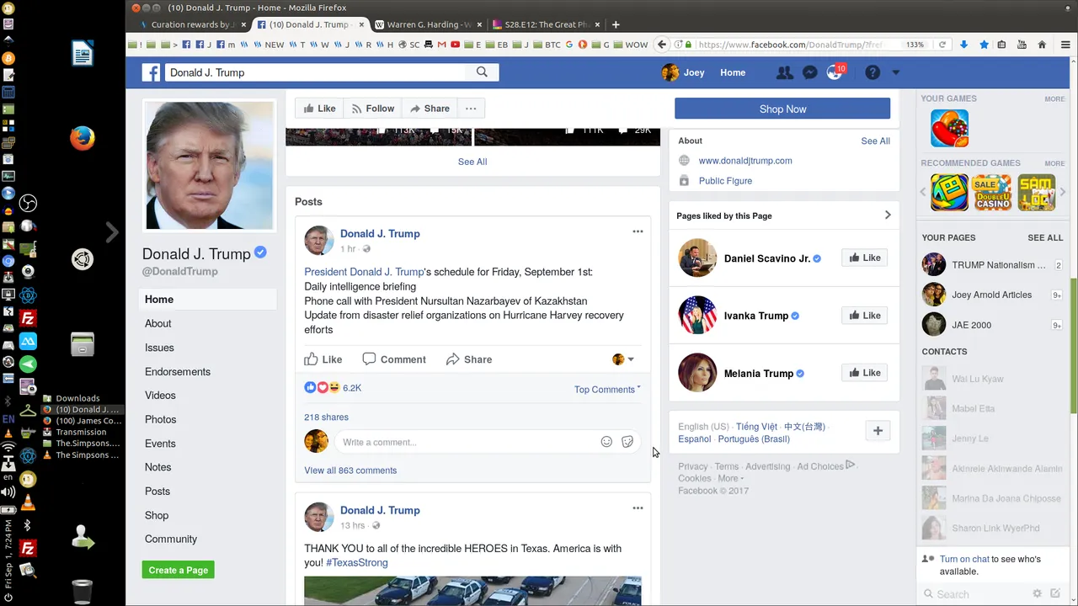Open Firefox hamburger menu
The image size is (1078, 606).
click(1065, 45)
